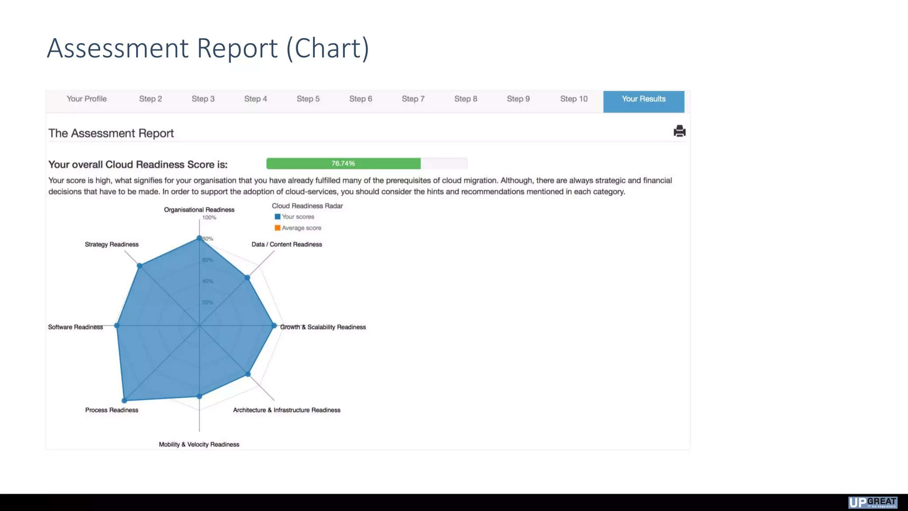Click the Architecture & Infrastructure Readiness label

287,410
